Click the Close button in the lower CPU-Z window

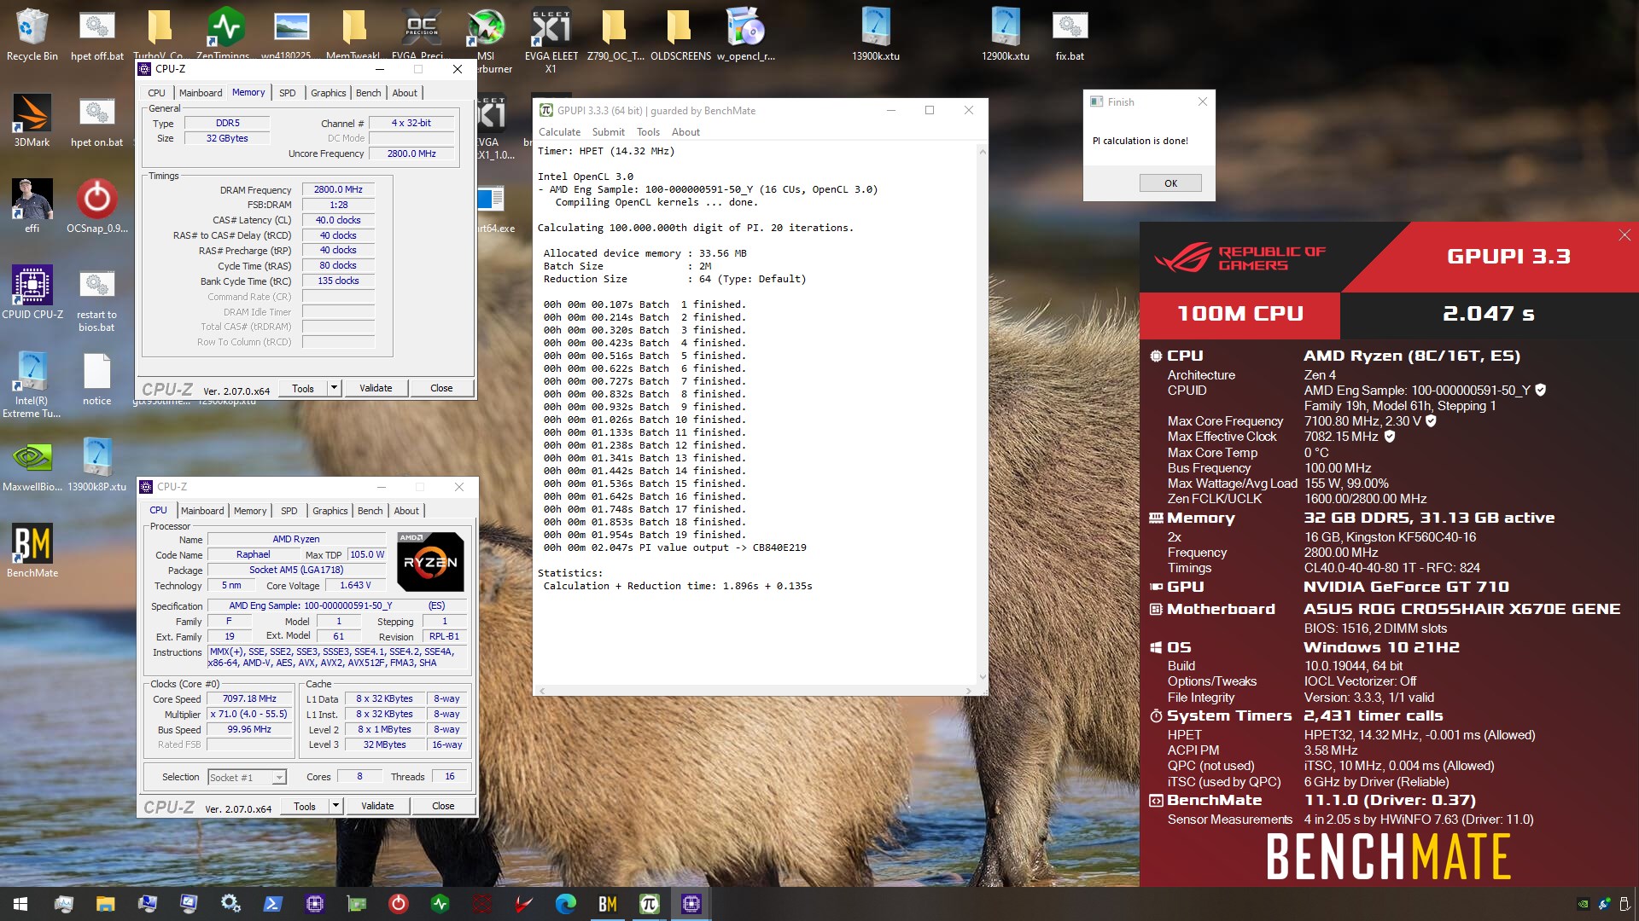point(443,806)
